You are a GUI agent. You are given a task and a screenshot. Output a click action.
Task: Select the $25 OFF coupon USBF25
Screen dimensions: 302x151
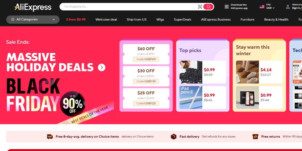point(146,98)
